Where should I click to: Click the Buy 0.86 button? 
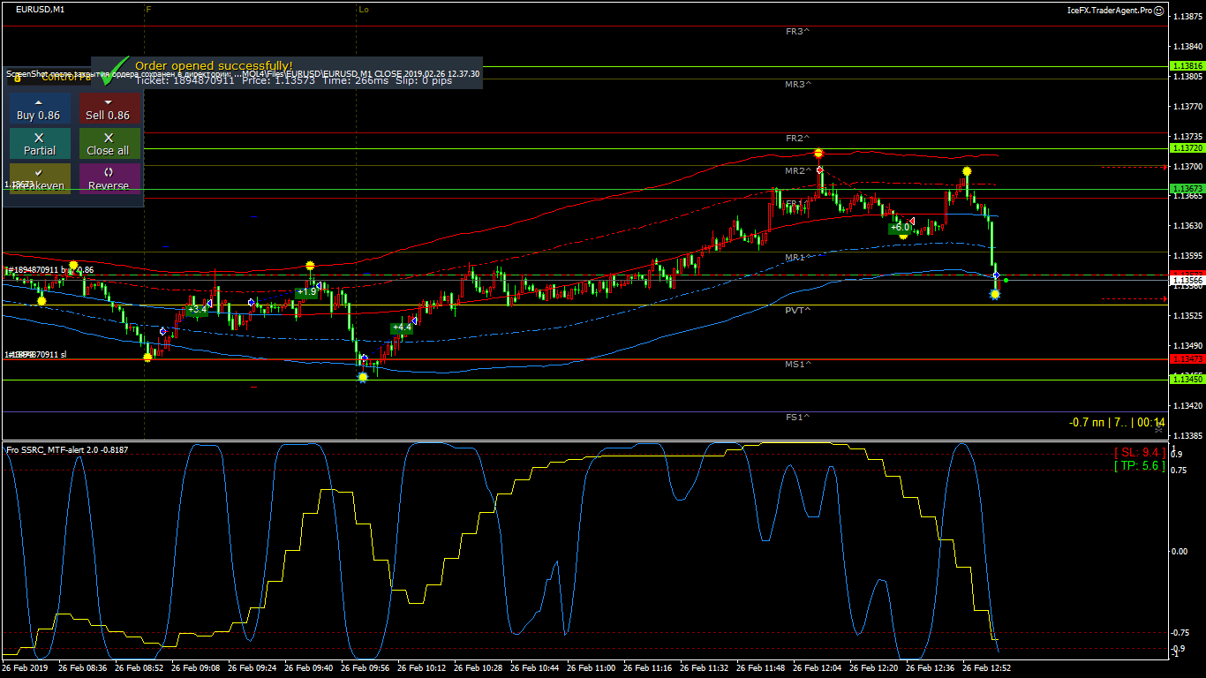coord(40,109)
